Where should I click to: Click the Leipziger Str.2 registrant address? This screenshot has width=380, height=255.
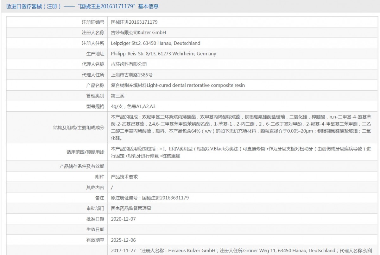point(155,43)
